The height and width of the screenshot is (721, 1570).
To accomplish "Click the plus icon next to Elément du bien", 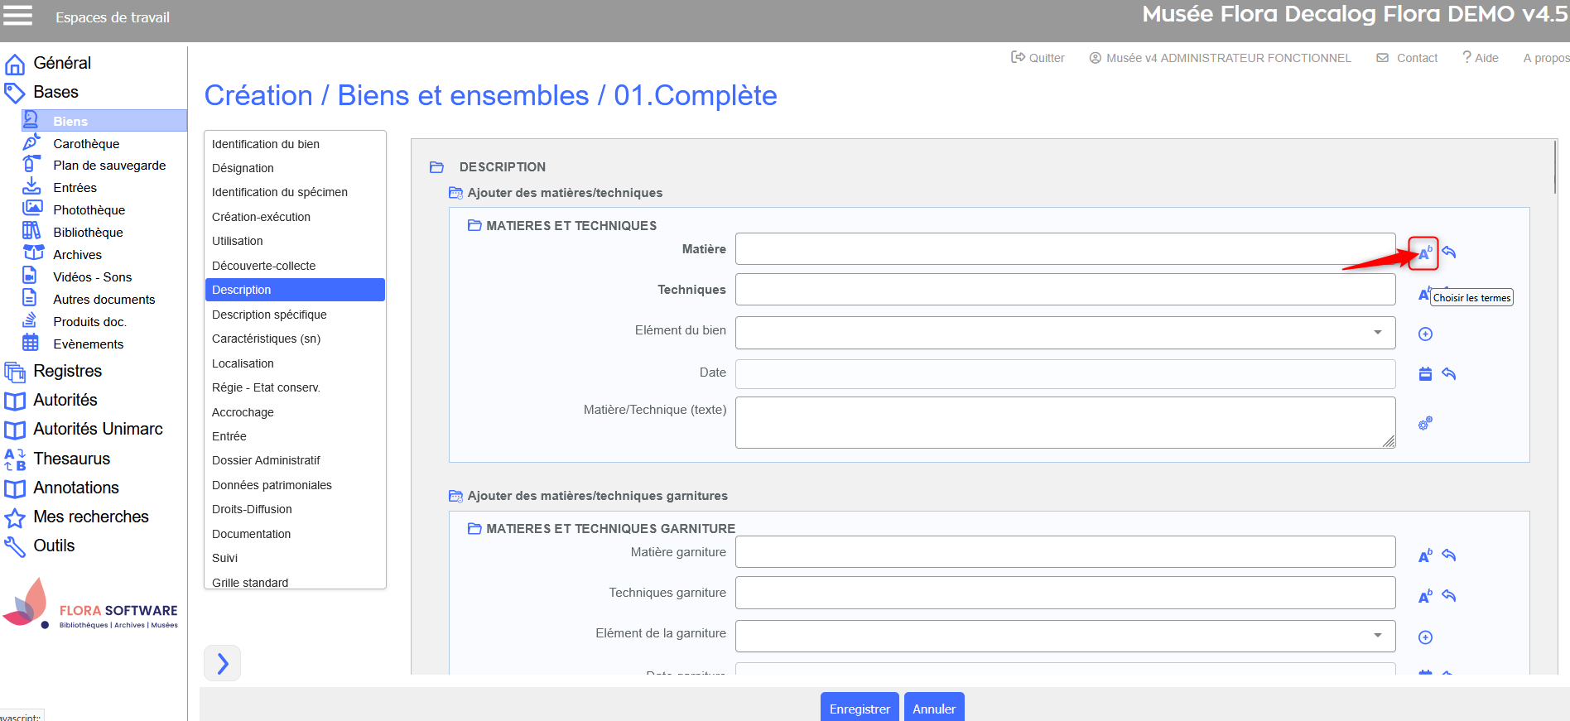I will [1425, 334].
